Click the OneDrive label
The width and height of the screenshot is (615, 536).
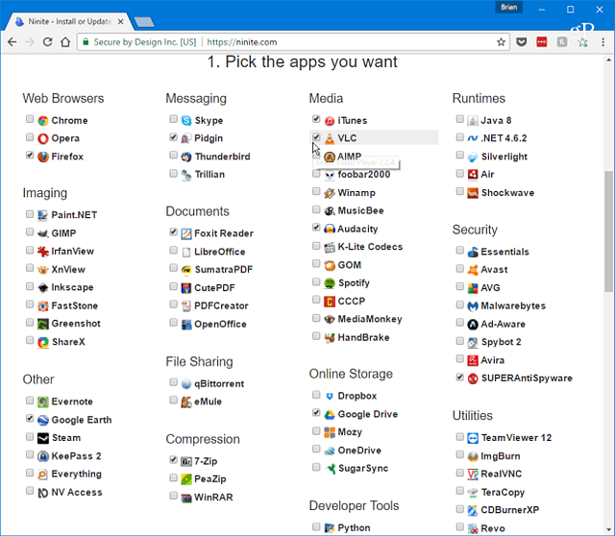point(359,451)
